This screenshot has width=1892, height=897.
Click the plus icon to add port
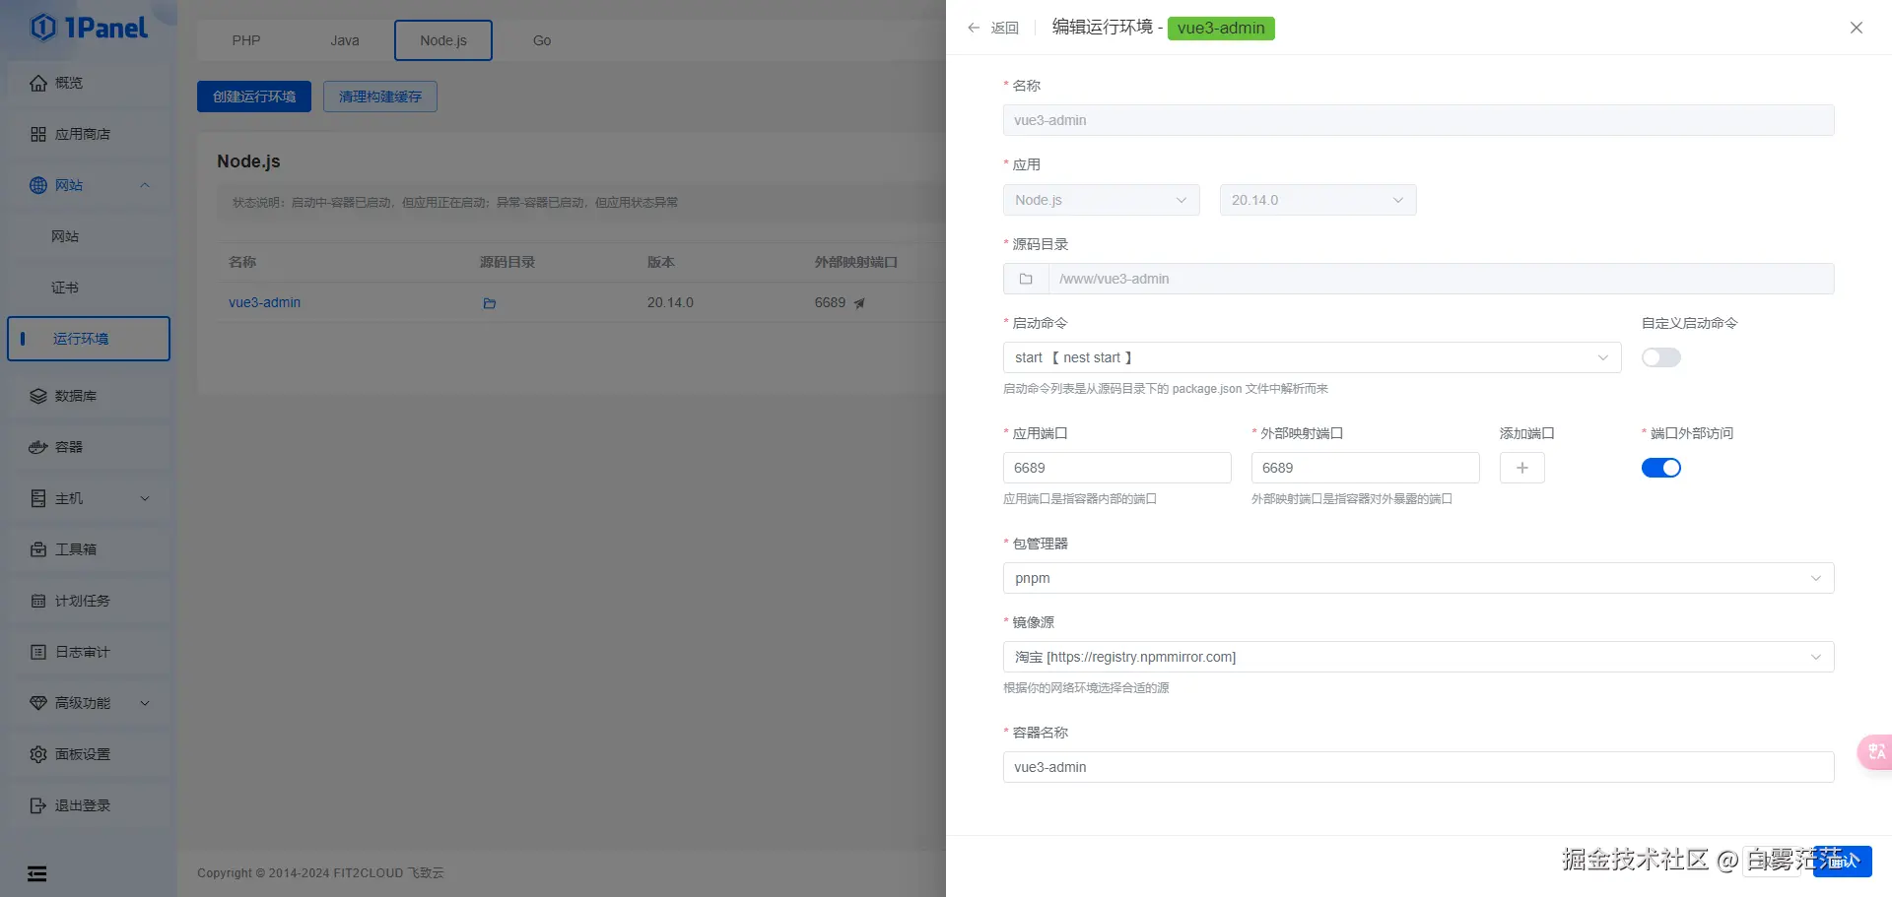tap(1522, 468)
